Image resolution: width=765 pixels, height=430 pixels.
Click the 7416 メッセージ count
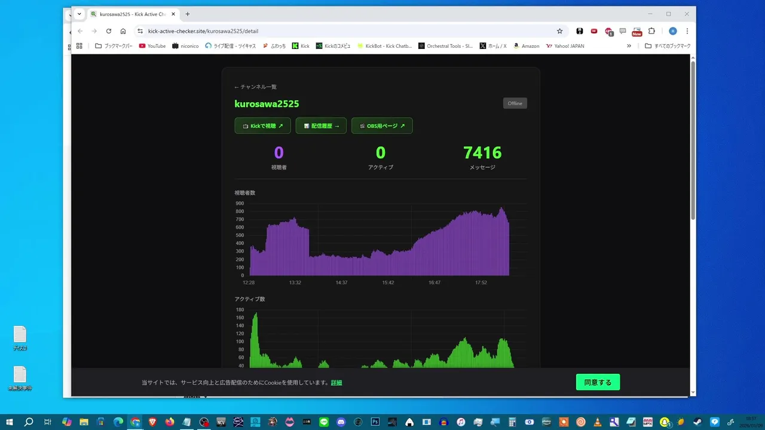pos(482,153)
